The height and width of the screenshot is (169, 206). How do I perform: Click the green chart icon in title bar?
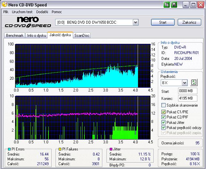tap(167, 5)
